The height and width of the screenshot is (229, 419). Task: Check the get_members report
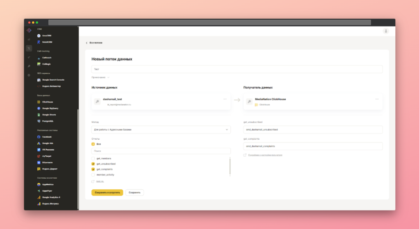click(93, 159)
